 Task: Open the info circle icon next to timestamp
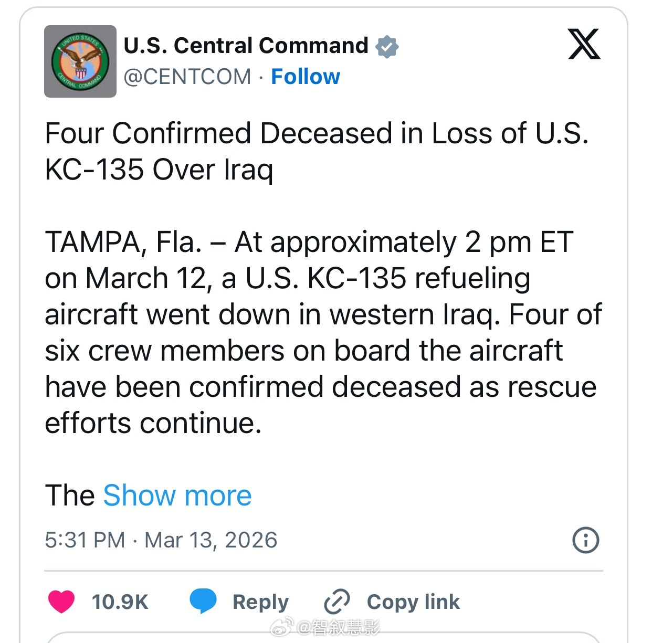pyautogui.click(x=586, y=540)
